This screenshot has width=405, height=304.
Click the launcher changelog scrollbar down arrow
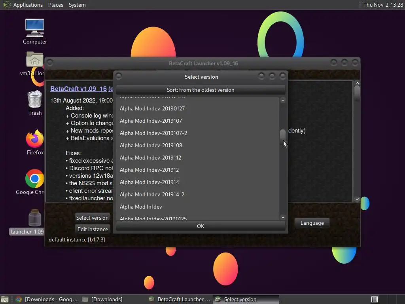pyautogui.click(x=357, y=199)
